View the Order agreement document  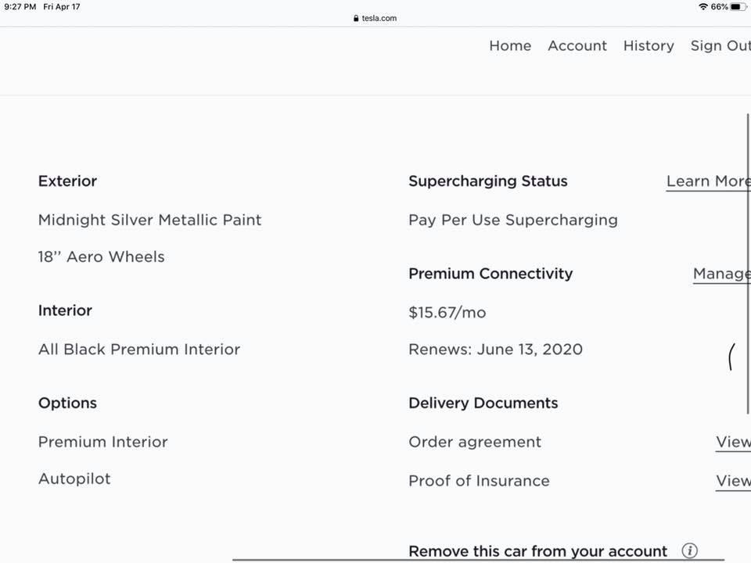(x=732, y=442)
